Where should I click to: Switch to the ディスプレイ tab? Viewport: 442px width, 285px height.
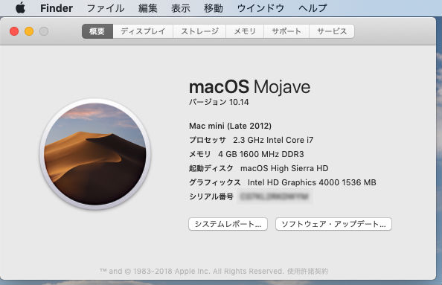(143, 31)
